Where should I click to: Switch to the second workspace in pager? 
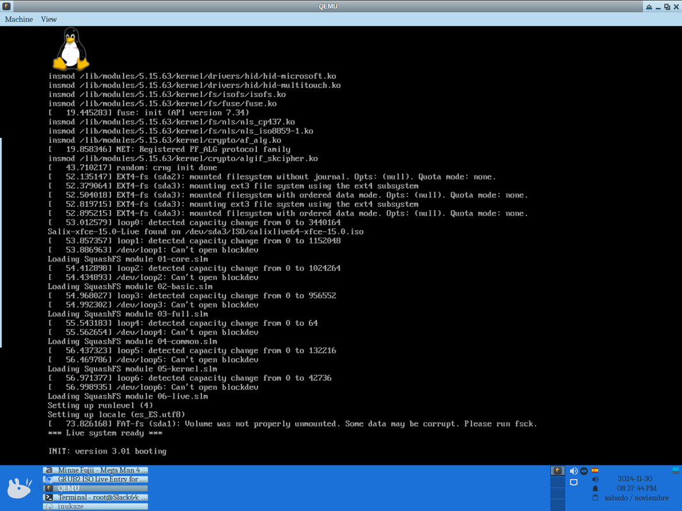click(557, 482)
